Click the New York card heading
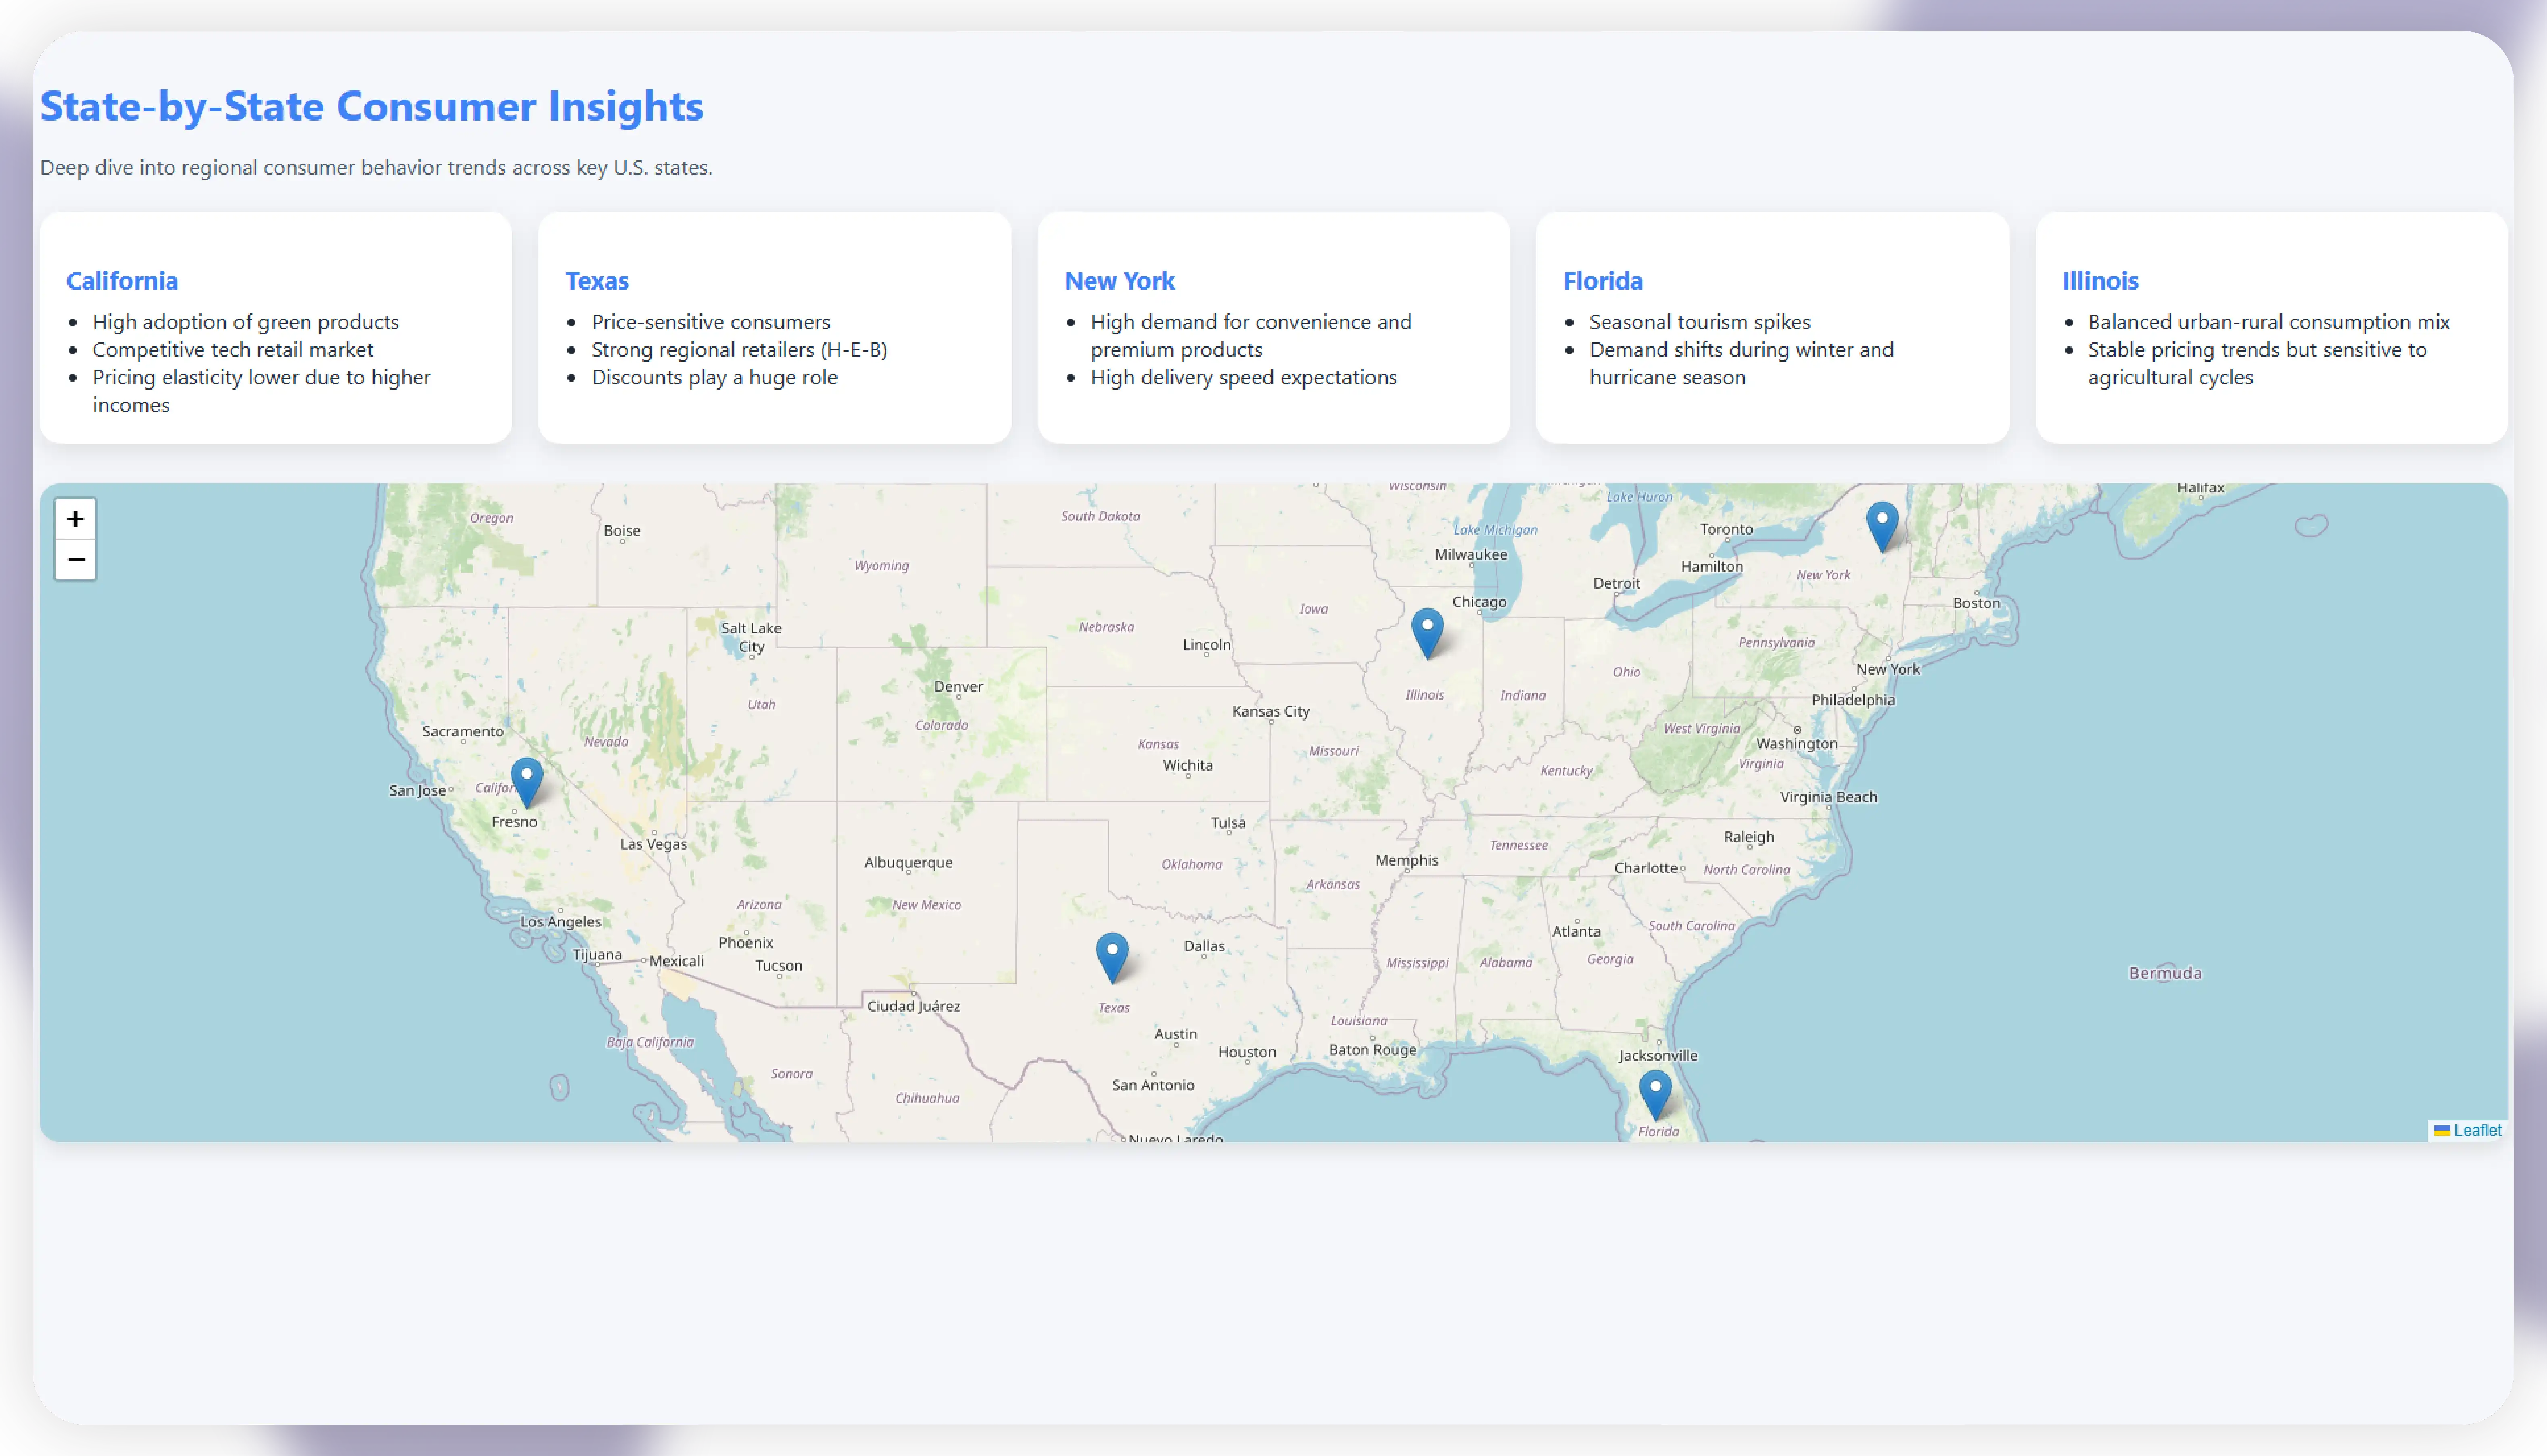2547x1456 pixels. coord(1119,281)
